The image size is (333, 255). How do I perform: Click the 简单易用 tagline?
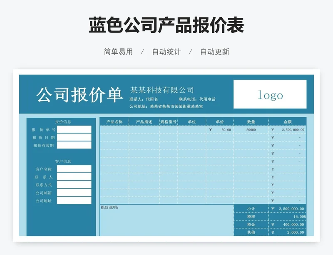click(118, 52)
